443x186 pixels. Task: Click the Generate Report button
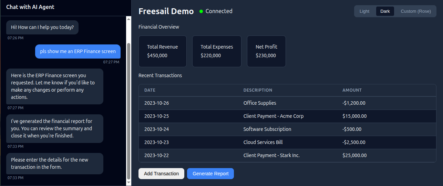210,174
